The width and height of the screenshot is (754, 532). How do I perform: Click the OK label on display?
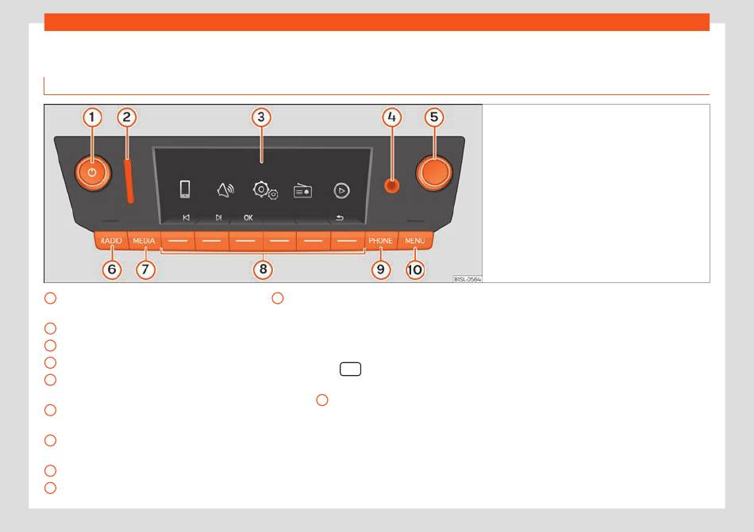pyautogui.click(x=248, y=217)
